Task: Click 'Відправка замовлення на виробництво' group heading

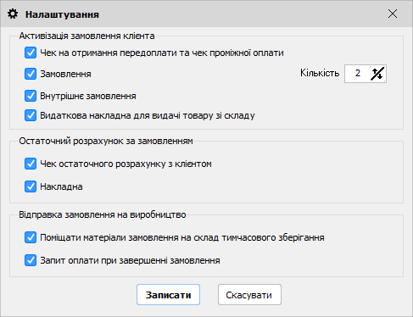Action: [103, 214]
